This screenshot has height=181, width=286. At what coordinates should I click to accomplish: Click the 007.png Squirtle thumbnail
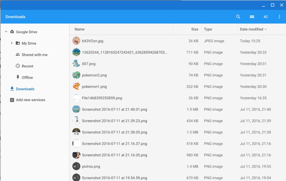(x=76, y=64)
